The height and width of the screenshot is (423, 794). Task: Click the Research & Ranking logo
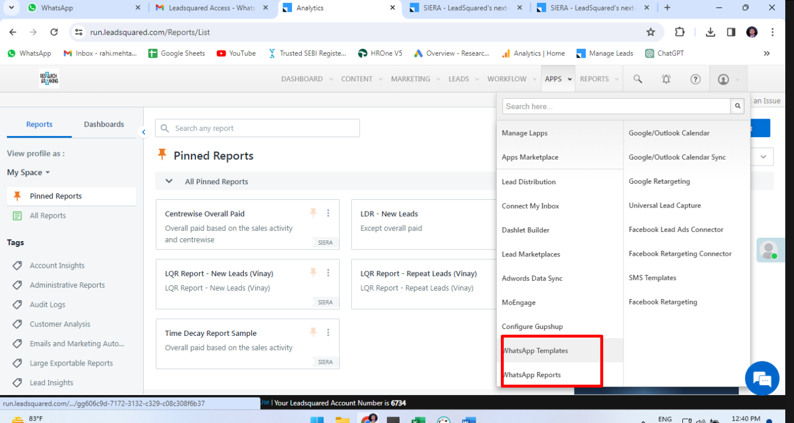pyautogui.click(x=49, y=79)
